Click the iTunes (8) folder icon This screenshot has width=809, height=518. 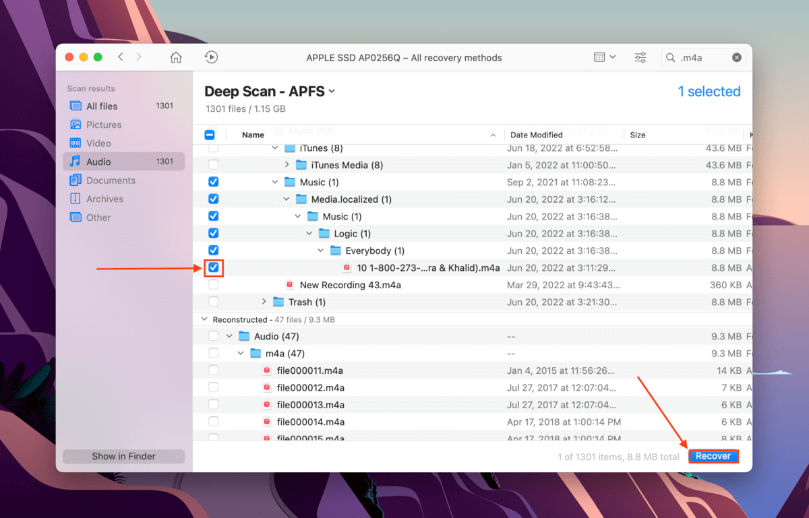tap(290, 148)
